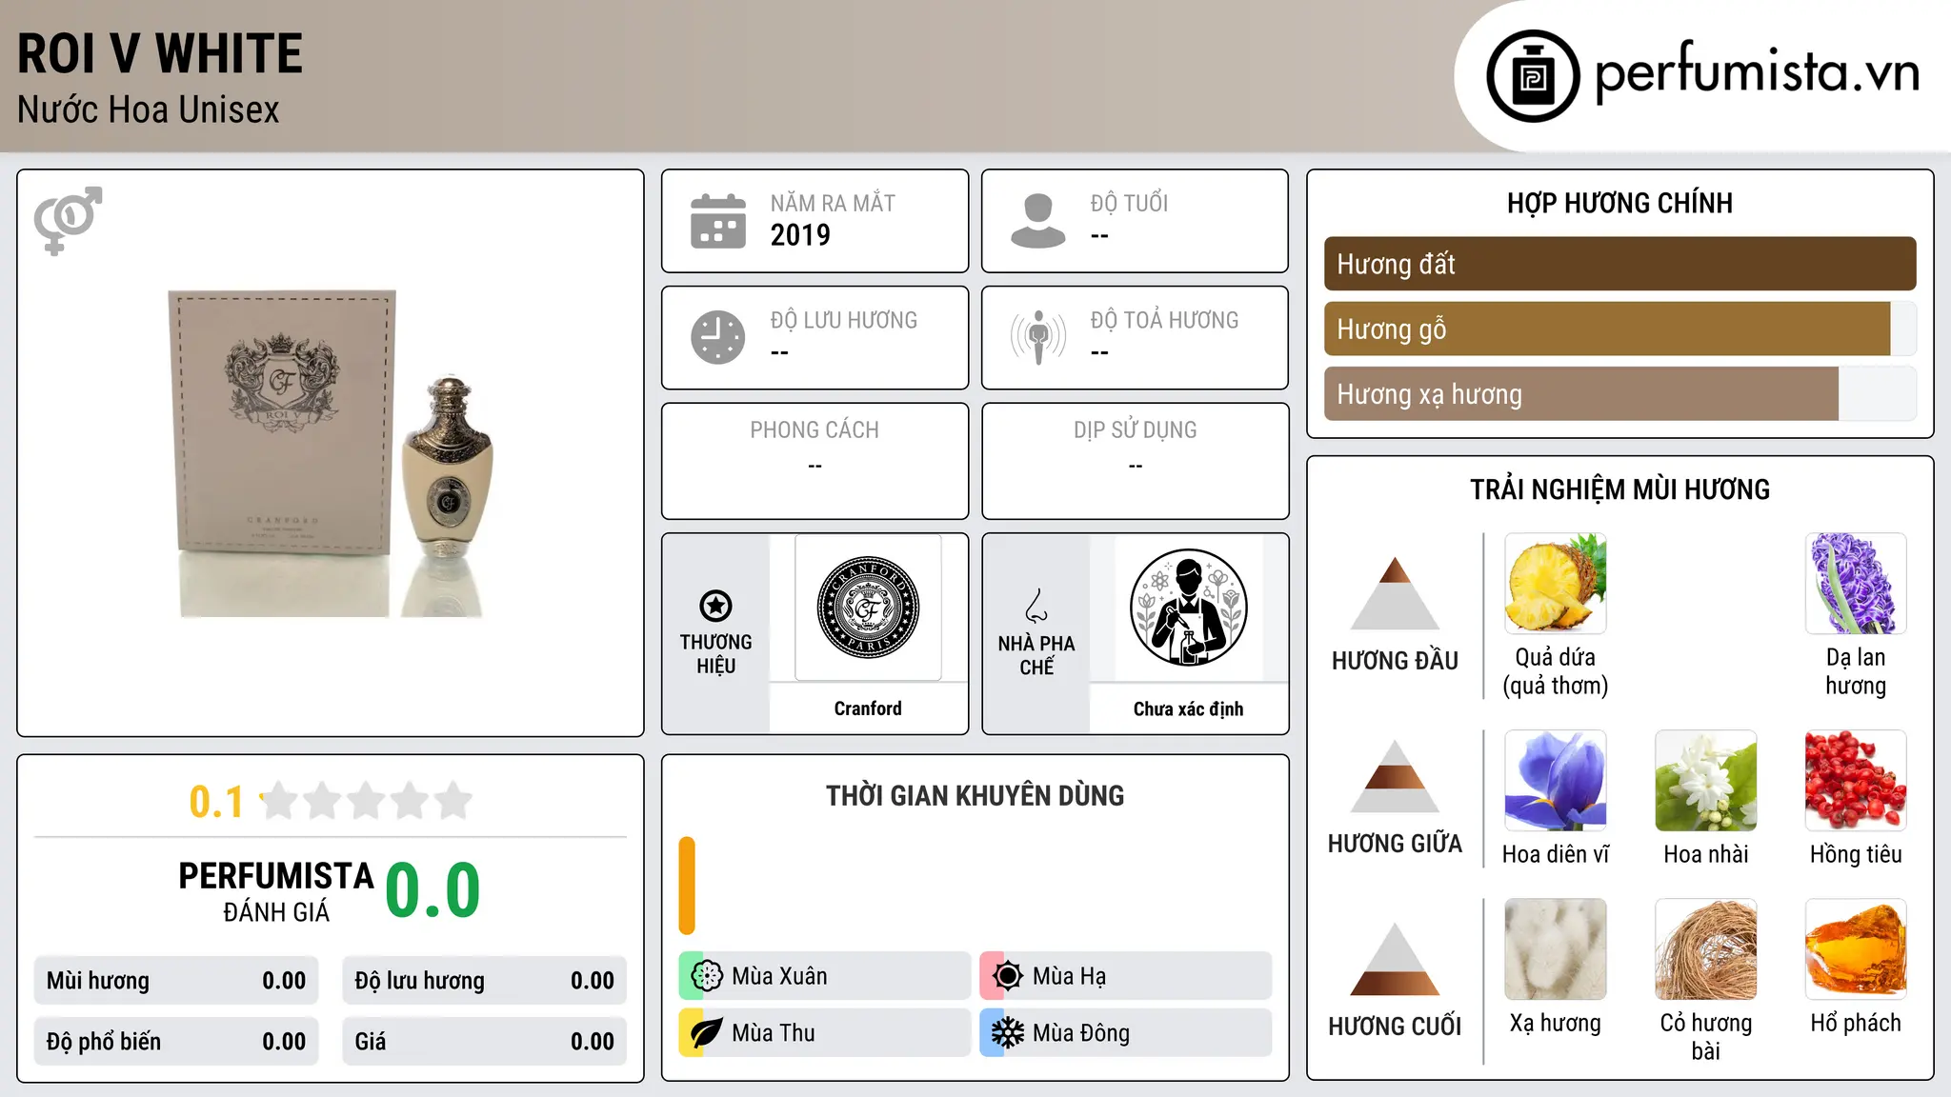Open the Cranford brand name link
Viewport: 1951px width, 1097px height.
pyautogui.click(x=868, y=708)
